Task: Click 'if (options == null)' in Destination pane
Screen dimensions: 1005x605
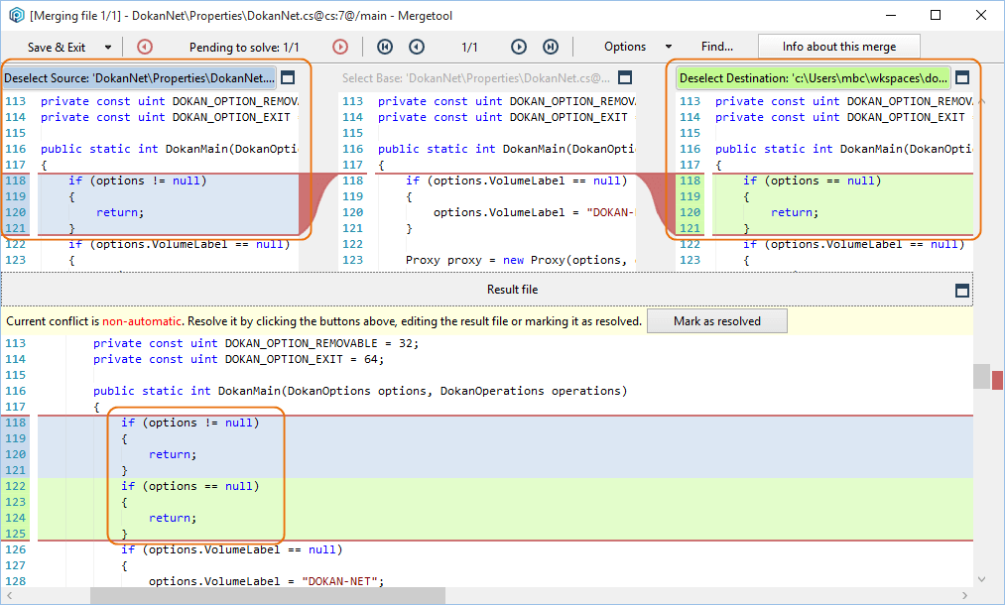Action: (x=813, y=181)
